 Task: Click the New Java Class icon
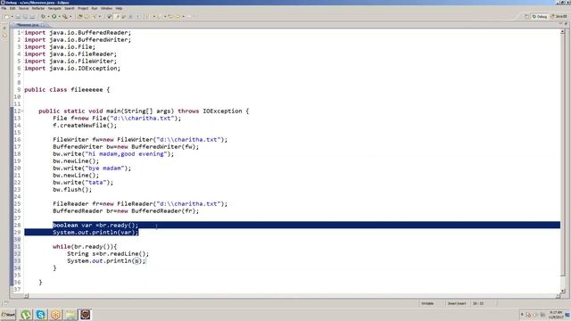click(87, 16)
